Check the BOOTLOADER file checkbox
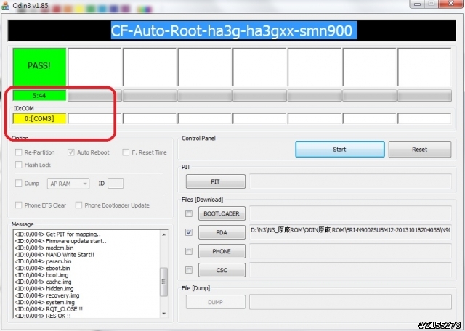Image resolution: width=465 pixels, height=331 pixels. pos(189,213)
